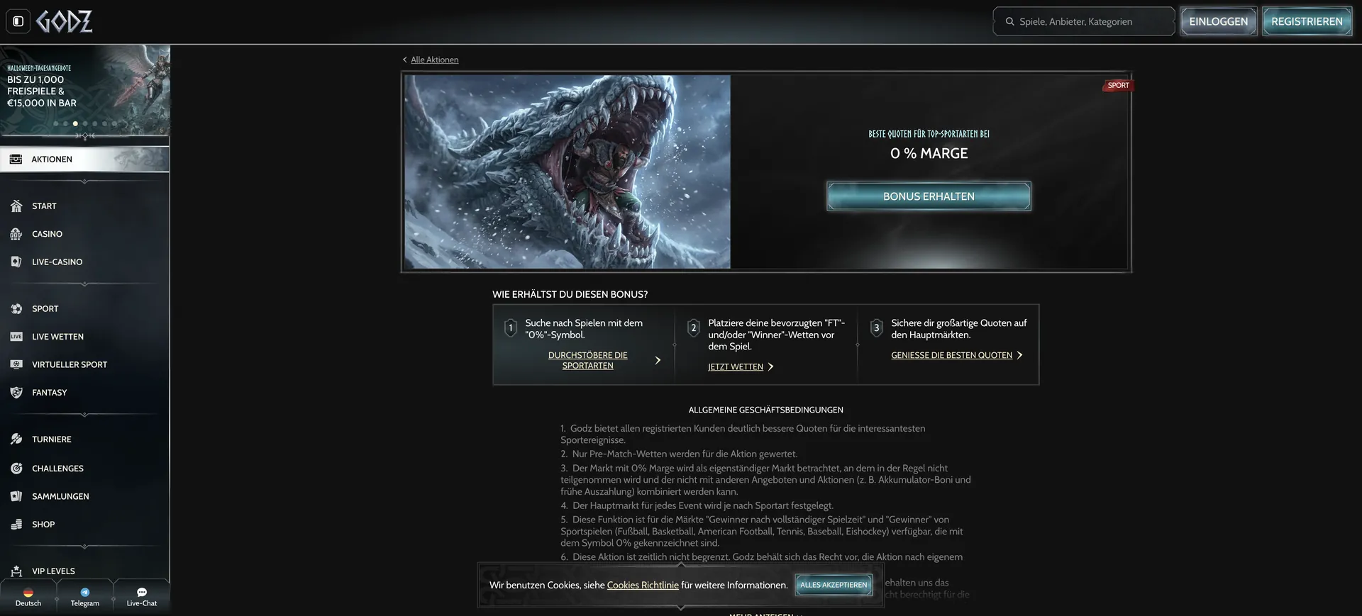Collapse the sidebar with the panel icon
Screen dimensions: 1362x616
coord(18,21)
